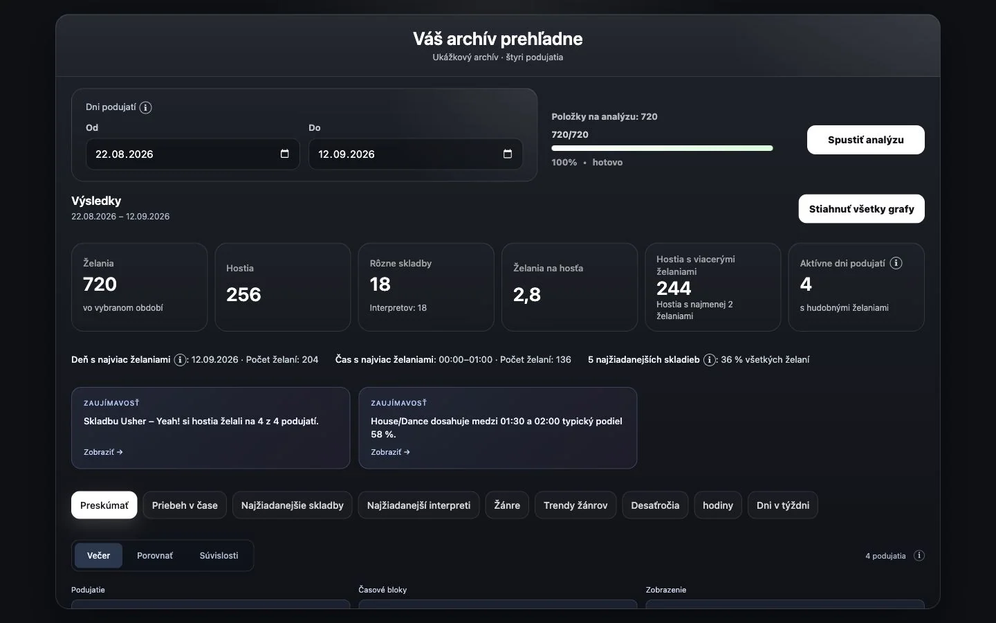Open Najžiadanejší interpreti tab
Screen dimensions: 996x623
pyautogui.click(x=418, y=505)
